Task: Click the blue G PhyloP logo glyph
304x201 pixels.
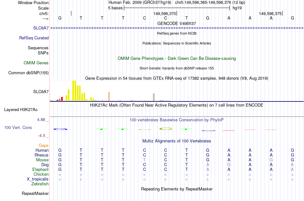Action: click(60, 129)
